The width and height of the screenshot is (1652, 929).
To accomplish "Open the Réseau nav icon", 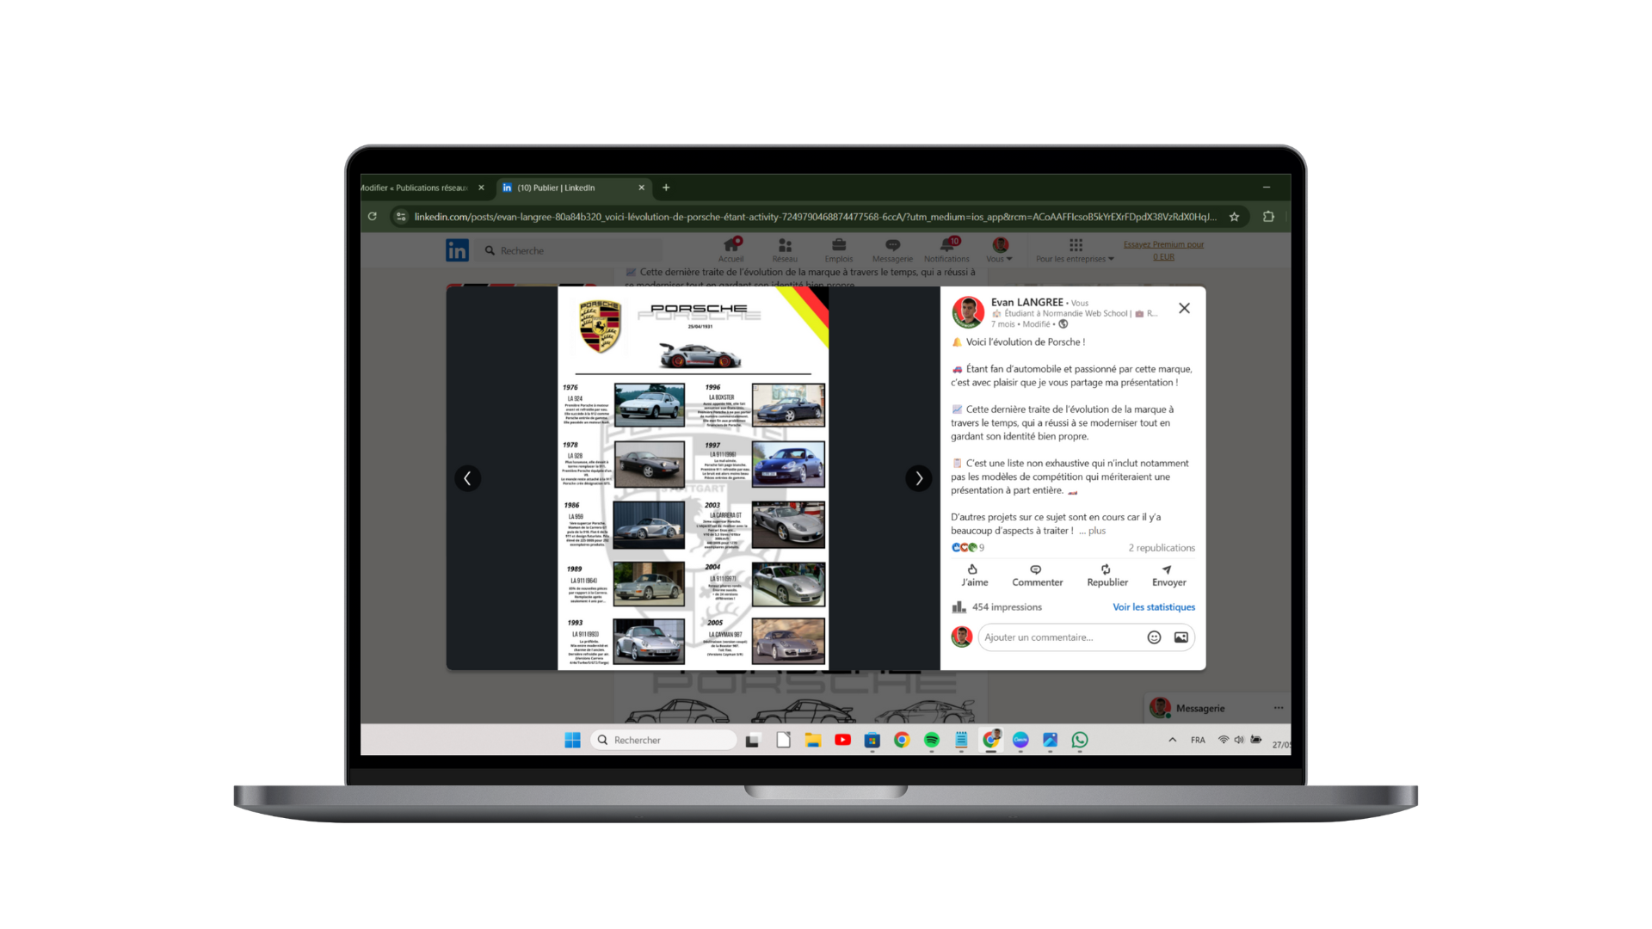I will click(785, 250).
